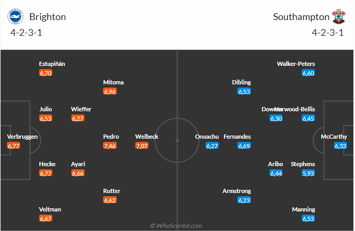Click Verbruggen's goalkeeper rating 6,77
The image size is (355, 231).
click(13, 146)
